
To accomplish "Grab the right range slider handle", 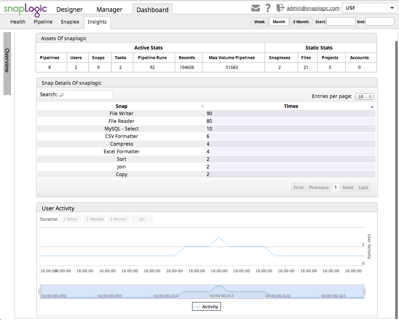I will (x=364, y=292).
